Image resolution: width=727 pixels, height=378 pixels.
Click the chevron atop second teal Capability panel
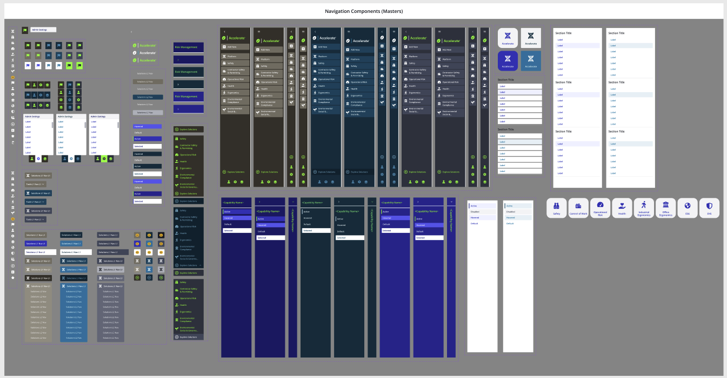point(338,201)
